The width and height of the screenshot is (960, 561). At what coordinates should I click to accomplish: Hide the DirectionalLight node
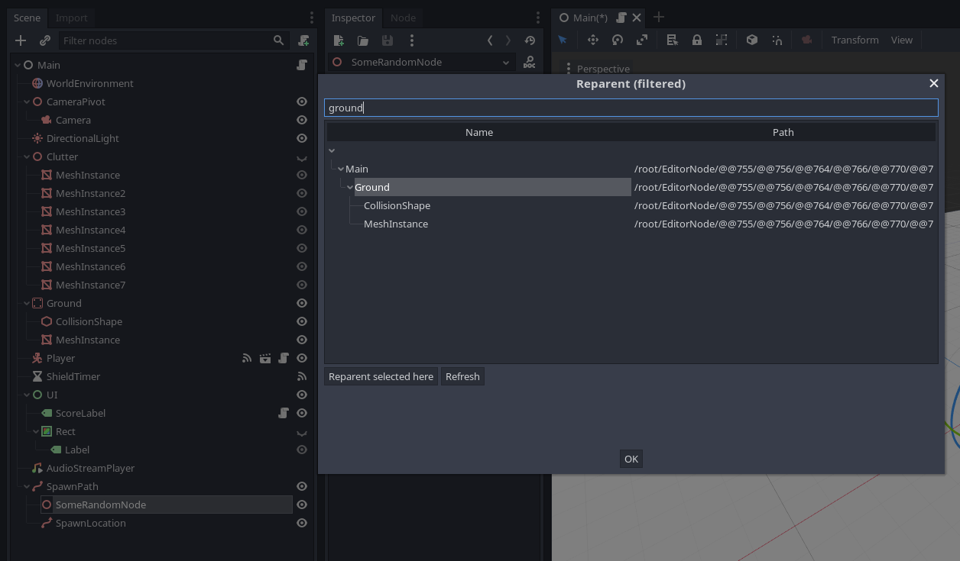pos(302,138)
